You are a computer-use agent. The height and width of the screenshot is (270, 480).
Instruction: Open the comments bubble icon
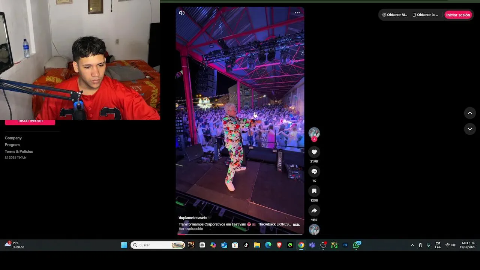(314, 171)
